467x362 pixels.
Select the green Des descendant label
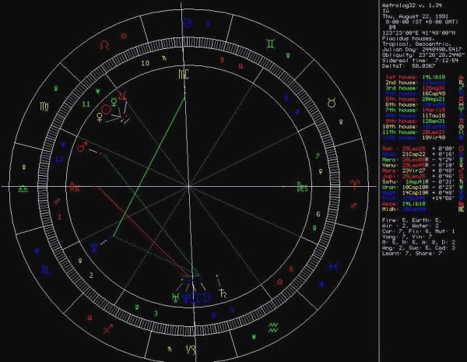(x=302, y=188)
